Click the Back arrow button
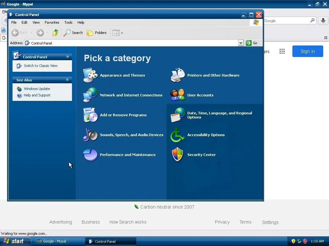Image resolution: width=329 pixels, height=246 pixels. pyautogui.click(x=15, y=33)
